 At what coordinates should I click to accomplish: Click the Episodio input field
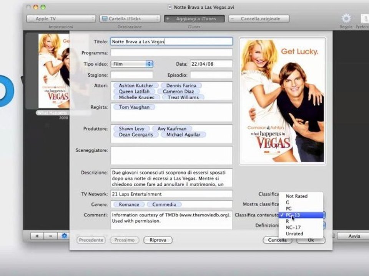pyautogui.click(x=211, y=75)
